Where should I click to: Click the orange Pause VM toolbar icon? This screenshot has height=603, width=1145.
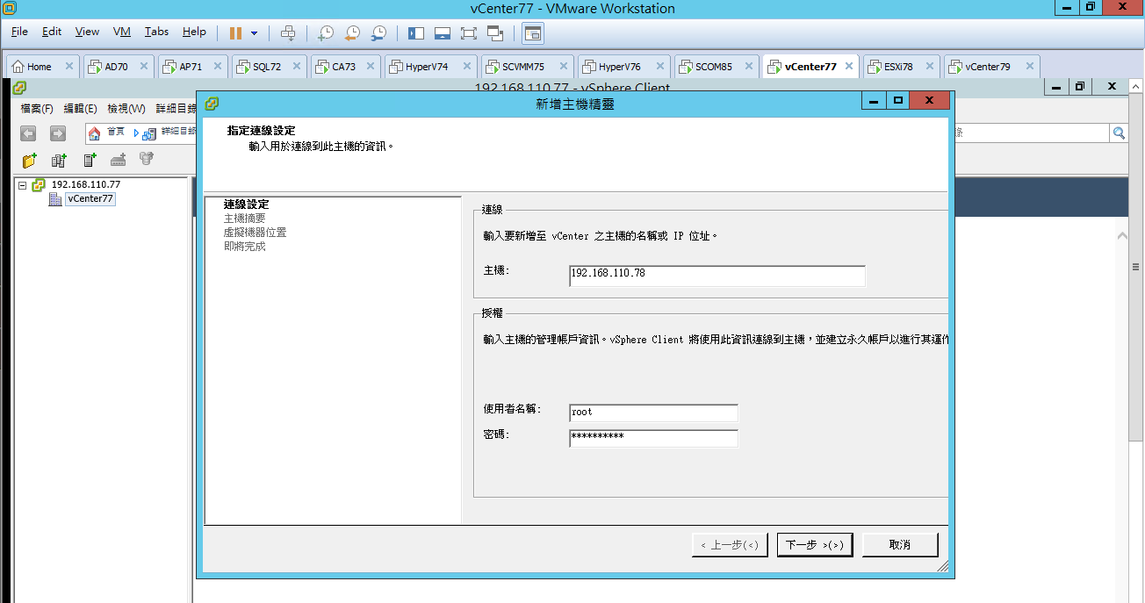tap(235, 32)
